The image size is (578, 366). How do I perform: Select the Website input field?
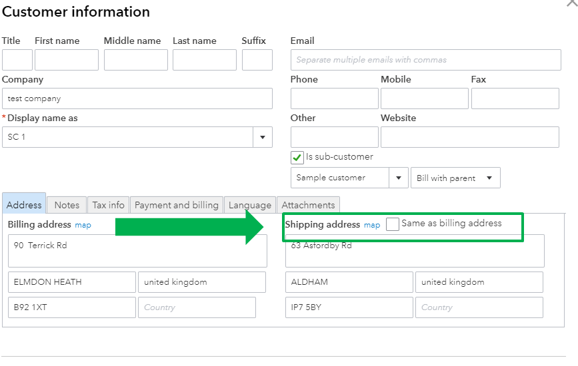pyautogui.click(x=469, y=137)
